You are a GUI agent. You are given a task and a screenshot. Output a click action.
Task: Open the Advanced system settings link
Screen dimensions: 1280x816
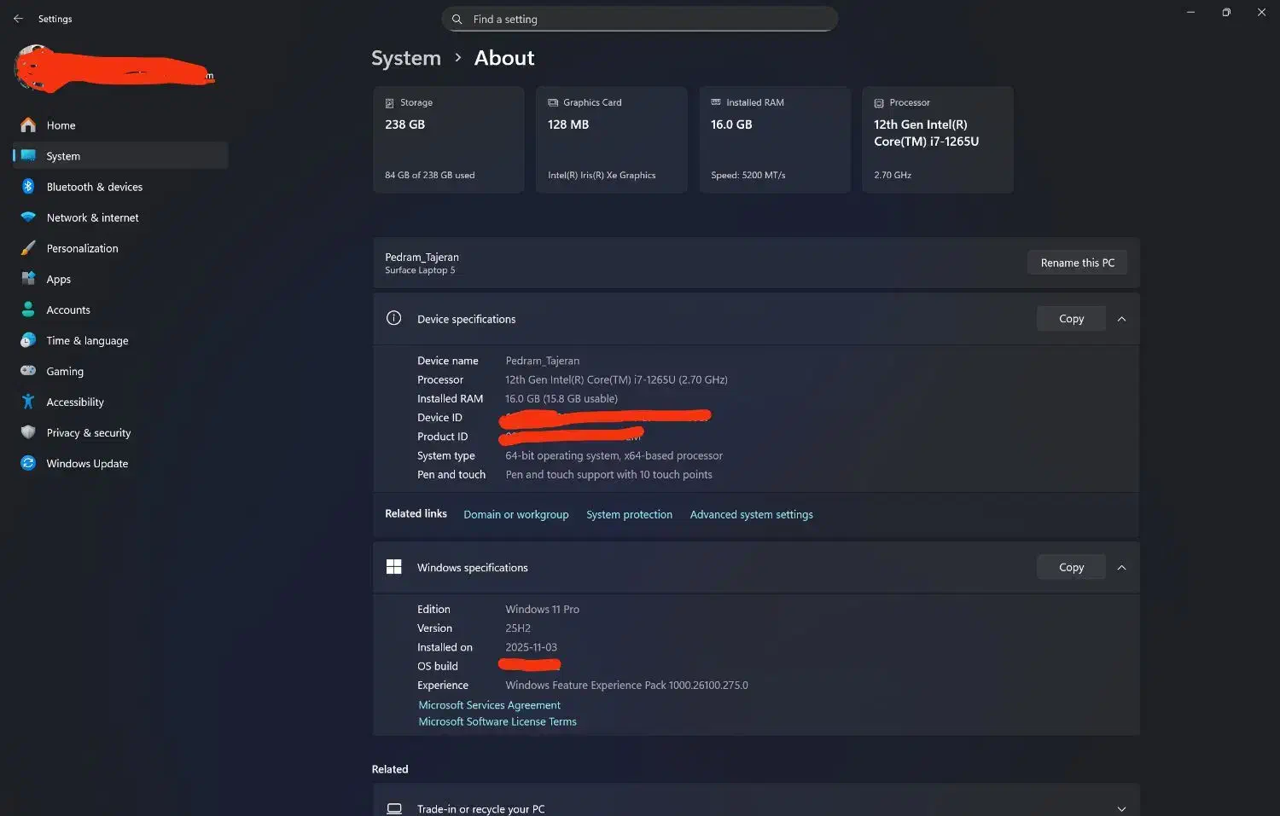(x=751, y=514)
